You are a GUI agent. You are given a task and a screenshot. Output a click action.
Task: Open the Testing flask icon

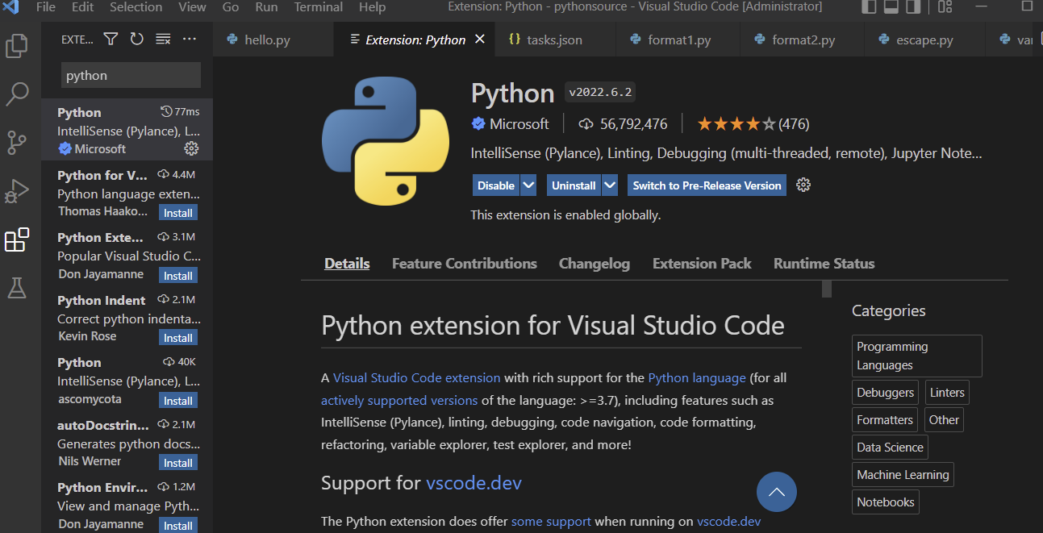(17, 288)
